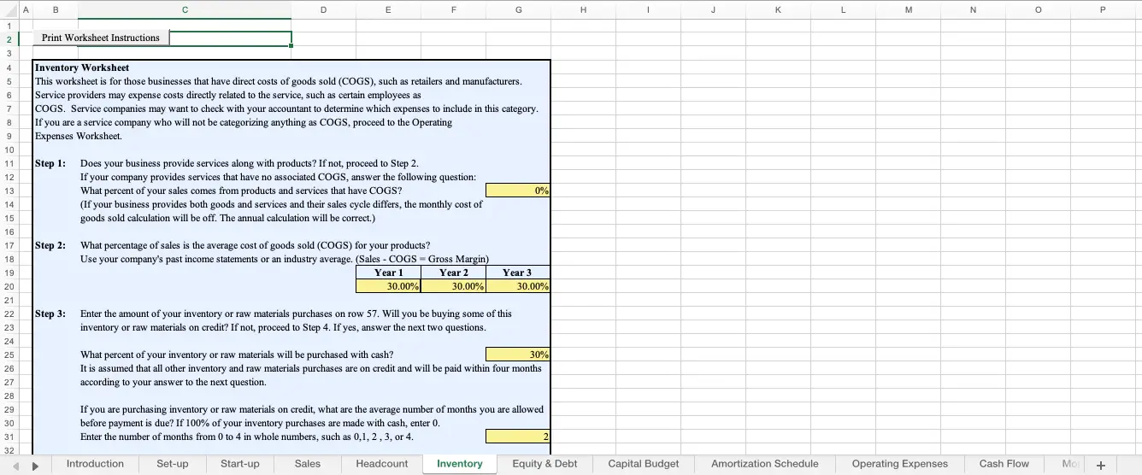Go to the Cash Flow sheet tab
Image resolution: width=1142 pixels, height=475 pixels.
1004,464
